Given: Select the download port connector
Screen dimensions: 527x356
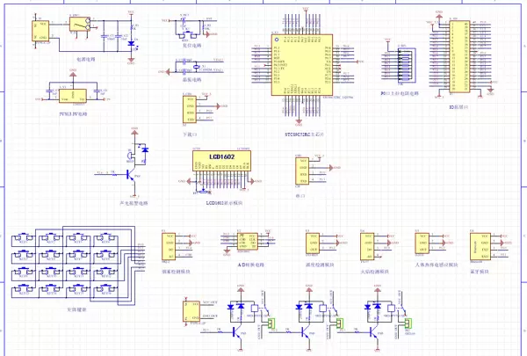Looking at the screenshot, I should tap(188, 112).
